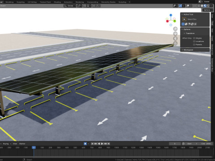Toggle the snapping magnet icon
This screenshot has height=161, width=215.
85,6
